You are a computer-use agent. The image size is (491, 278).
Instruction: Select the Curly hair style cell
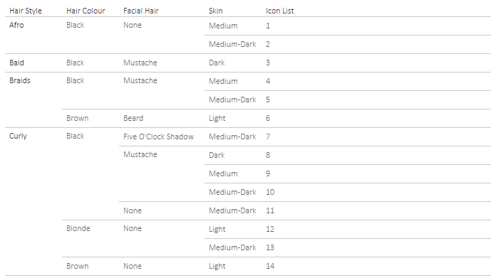[x=18, y=137]
